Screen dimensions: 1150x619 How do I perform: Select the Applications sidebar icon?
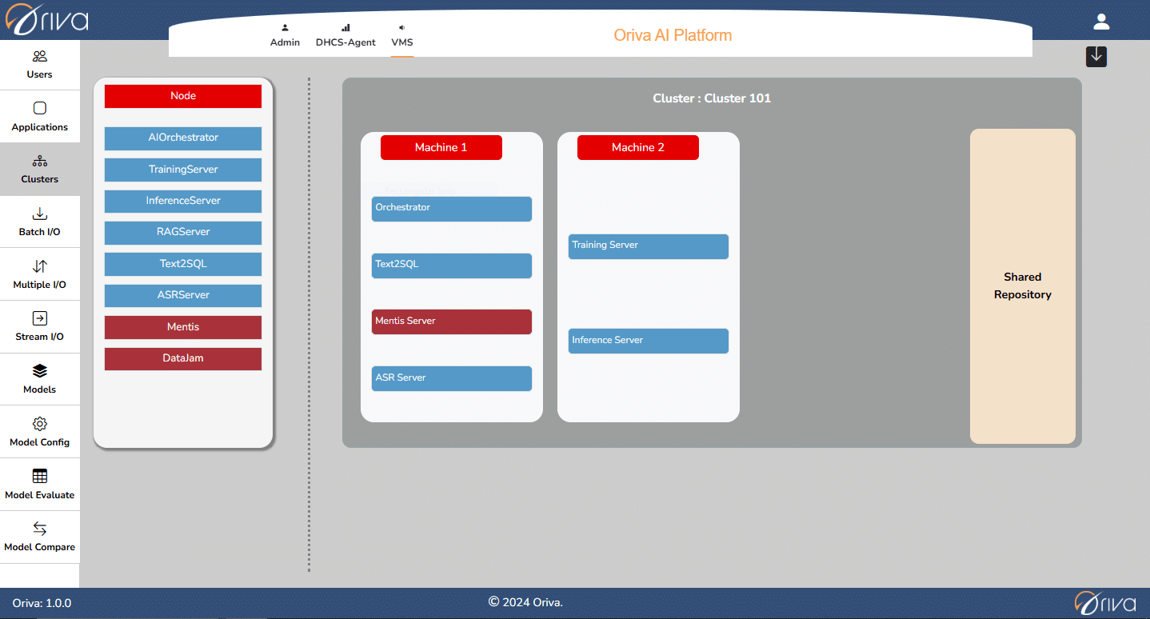40,117
